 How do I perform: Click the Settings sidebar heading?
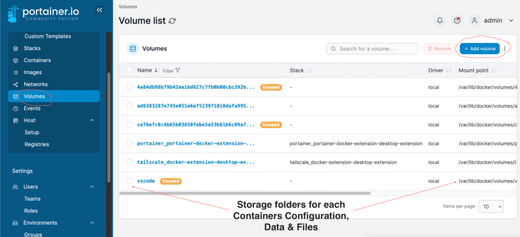click(22, 171)
